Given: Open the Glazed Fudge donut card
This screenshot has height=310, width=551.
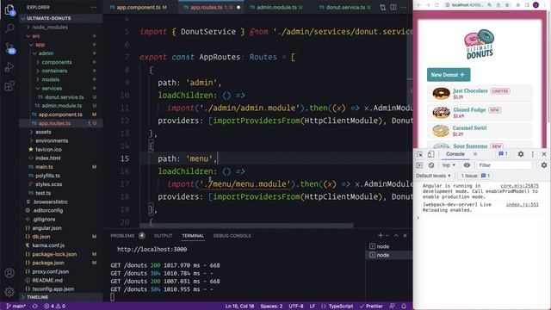Looking at the screenshot, I should [x=480, y=113].
